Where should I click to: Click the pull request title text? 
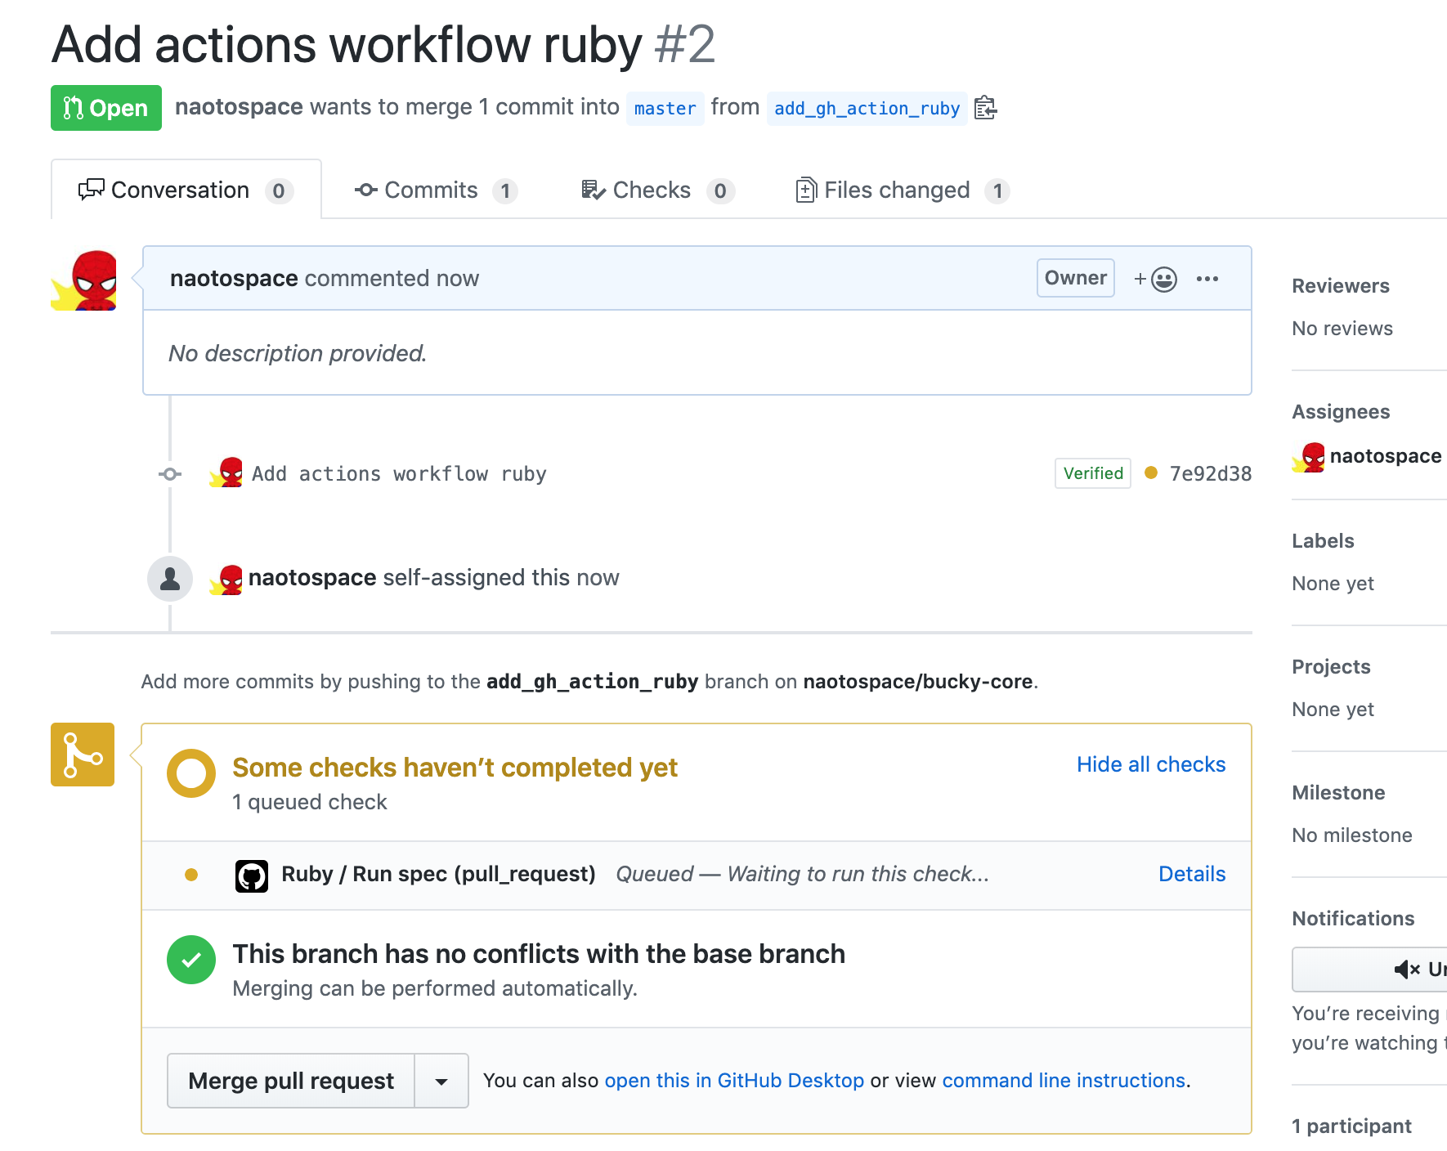point(347,44)
